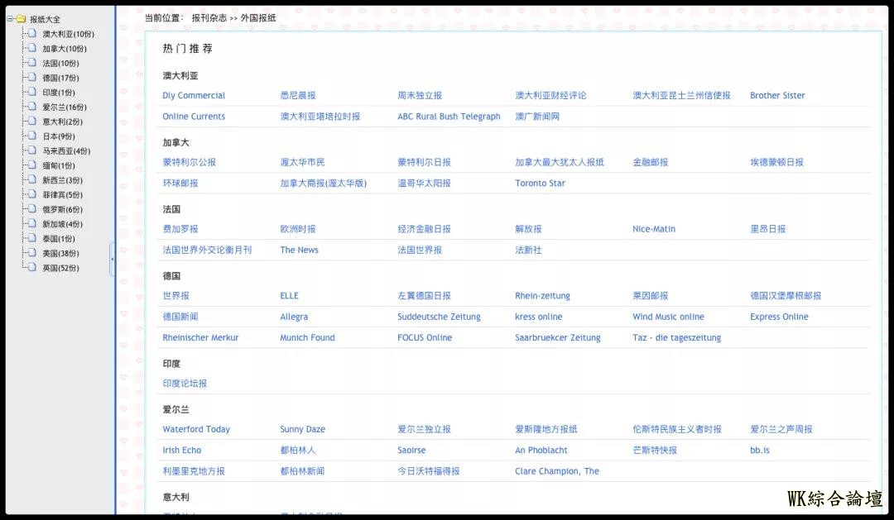Select 法国(10份) in the tree

(x=60, y=64)
